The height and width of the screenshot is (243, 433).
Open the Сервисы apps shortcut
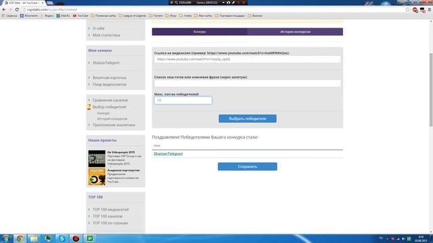tap(9, 16)
